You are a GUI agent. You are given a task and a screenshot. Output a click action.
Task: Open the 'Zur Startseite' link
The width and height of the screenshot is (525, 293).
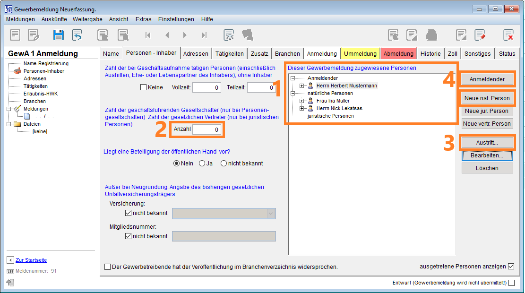tap(31, 260)
